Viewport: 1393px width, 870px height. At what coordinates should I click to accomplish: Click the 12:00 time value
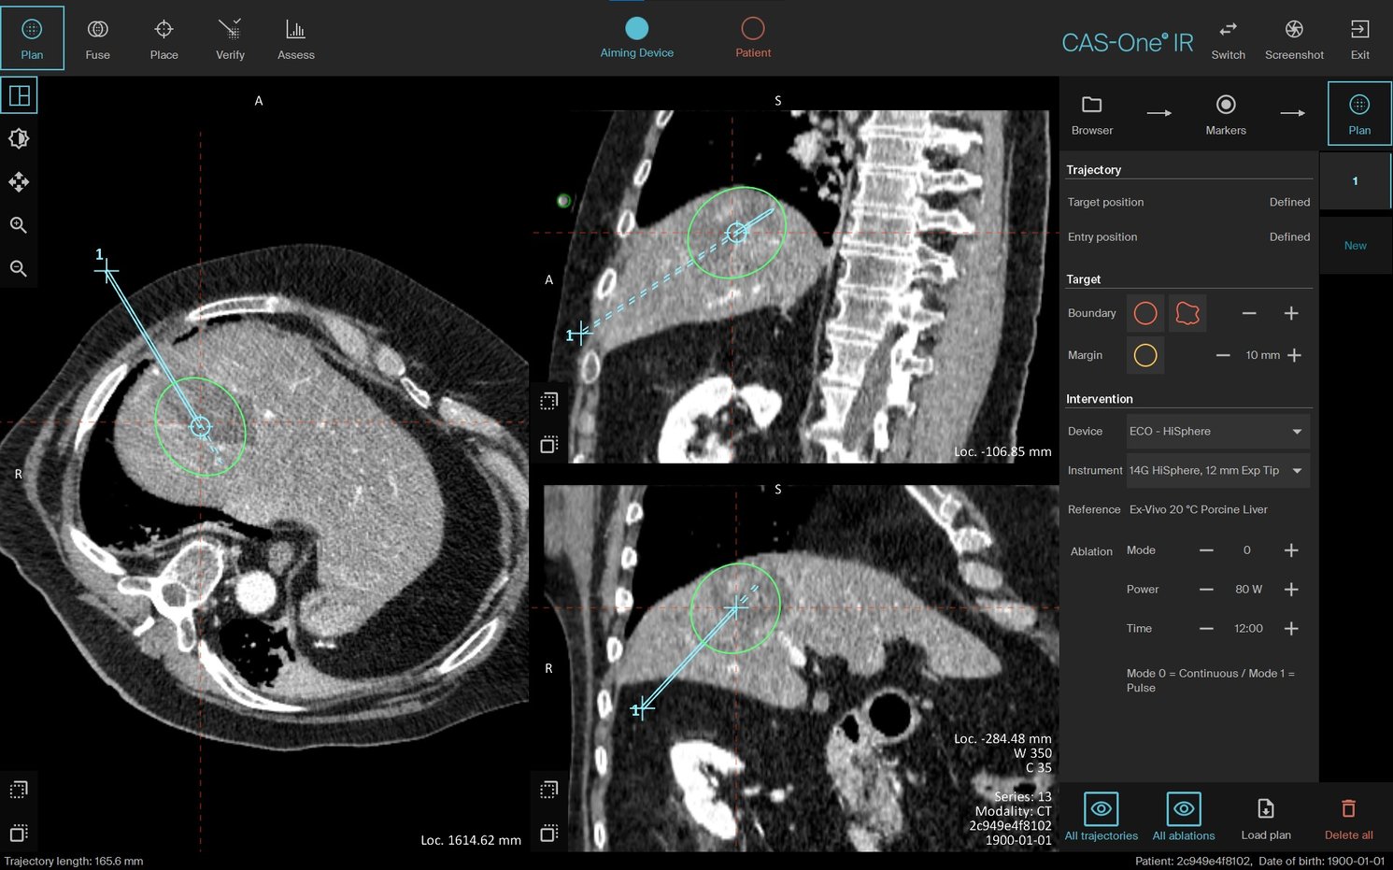tap(1248, 629)
